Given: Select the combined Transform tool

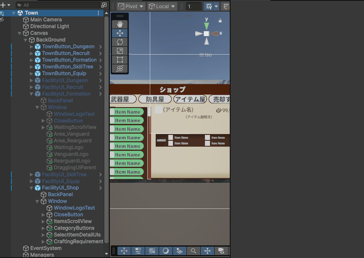Looking at the screenshot, I should tap(120, 68).
